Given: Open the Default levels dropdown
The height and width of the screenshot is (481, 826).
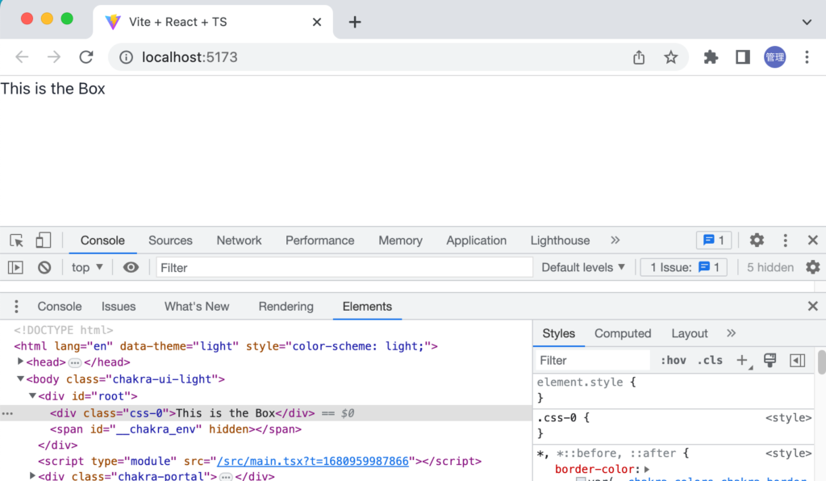Looking at the screenshot, I should click(583, 268).
